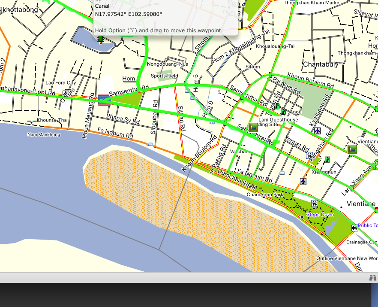378x307 pixels.
Task: Click the restroom icon beside Public Toilet label
Action: (354, 228)
